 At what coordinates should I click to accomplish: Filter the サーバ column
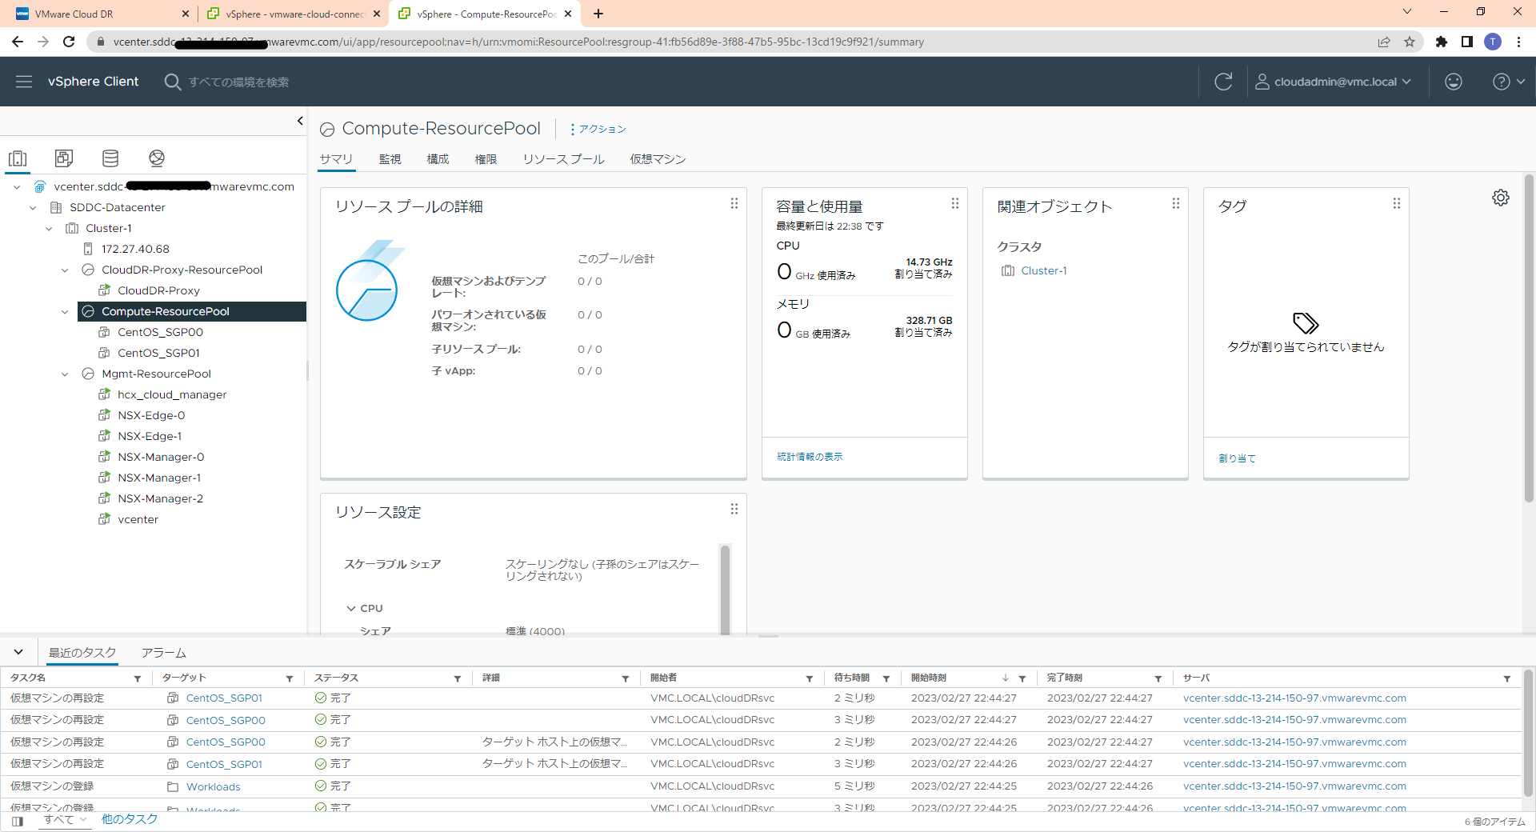pyautogui.click(x=1507, y=678)
